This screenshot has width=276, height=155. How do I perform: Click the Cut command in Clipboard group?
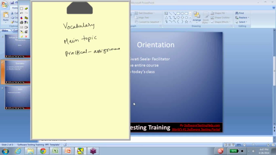pyautogui.click(x=14, y=13)
